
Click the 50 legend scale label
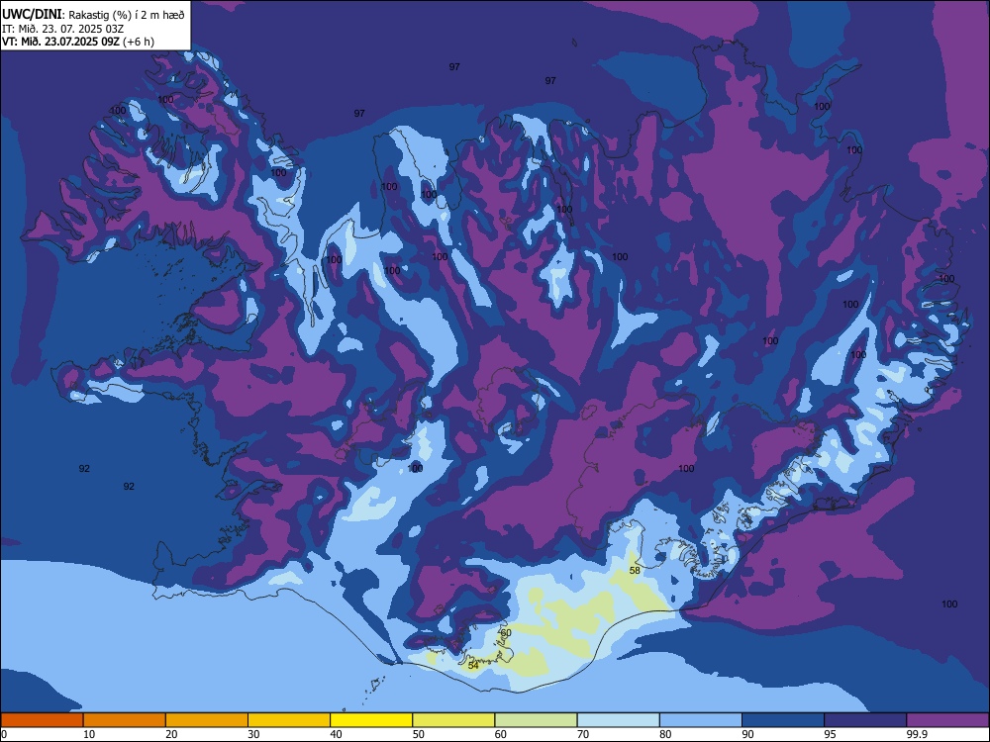[x=419, y=734]
